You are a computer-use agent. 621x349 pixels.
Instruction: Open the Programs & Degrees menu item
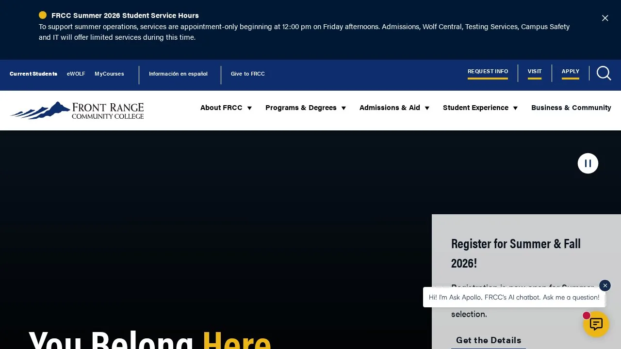tap(301, 108)
